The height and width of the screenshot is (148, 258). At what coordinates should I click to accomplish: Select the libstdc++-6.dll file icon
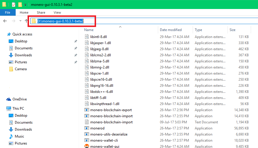click(x=87, y=91)
